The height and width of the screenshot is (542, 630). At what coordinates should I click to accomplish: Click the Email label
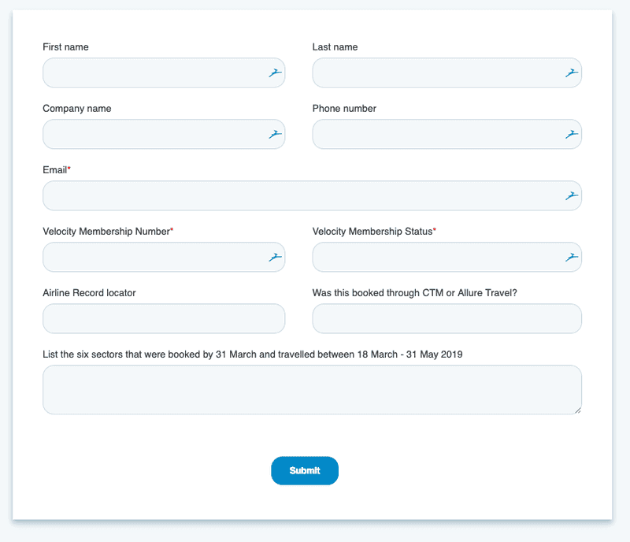coord(55,170)
